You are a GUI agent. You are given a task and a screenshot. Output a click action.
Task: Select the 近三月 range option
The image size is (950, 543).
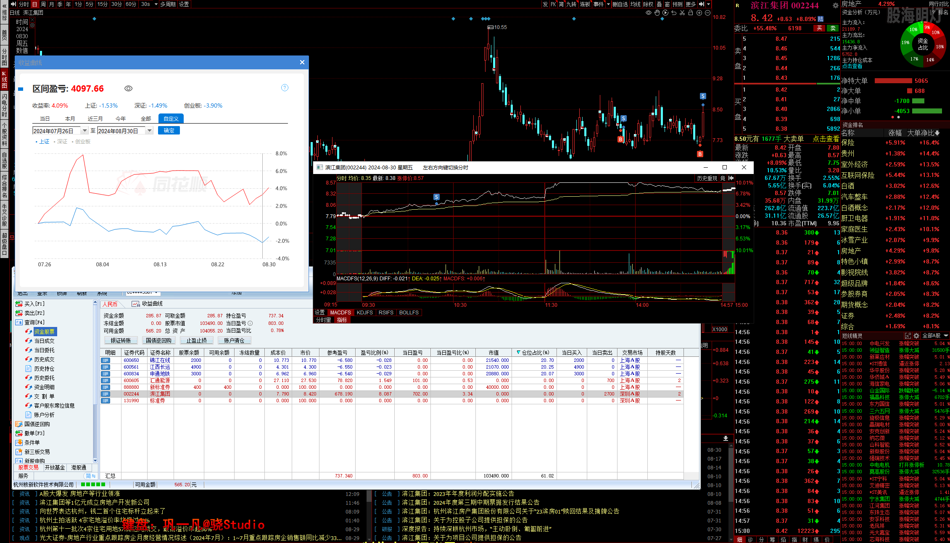[x=95, y=119]
